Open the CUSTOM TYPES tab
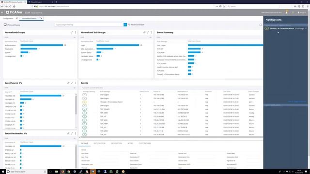Image resolution: width=310 pixels, height=174 pixels. 145,144
